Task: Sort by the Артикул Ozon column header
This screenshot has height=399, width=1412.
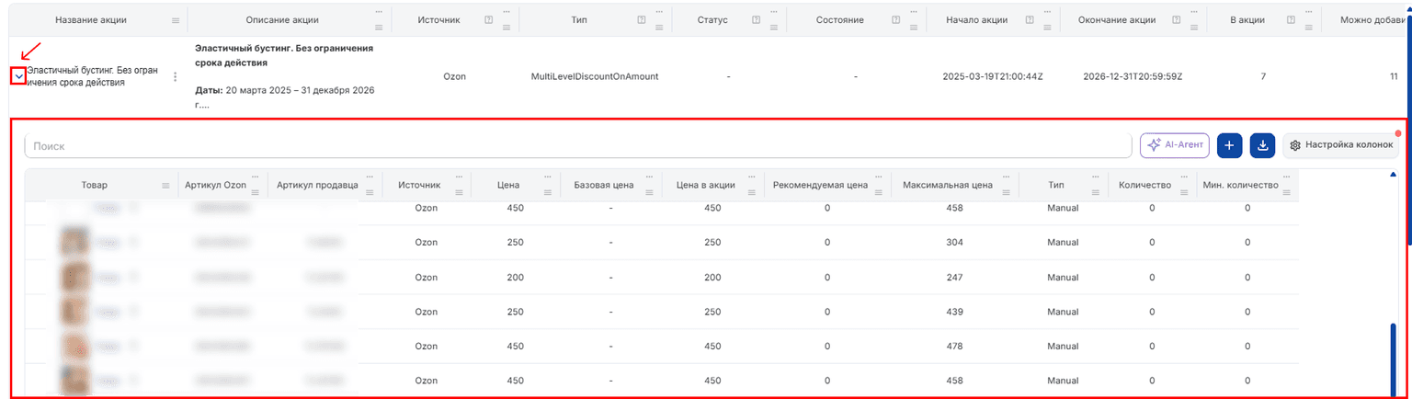Action: tap(215, 186)
